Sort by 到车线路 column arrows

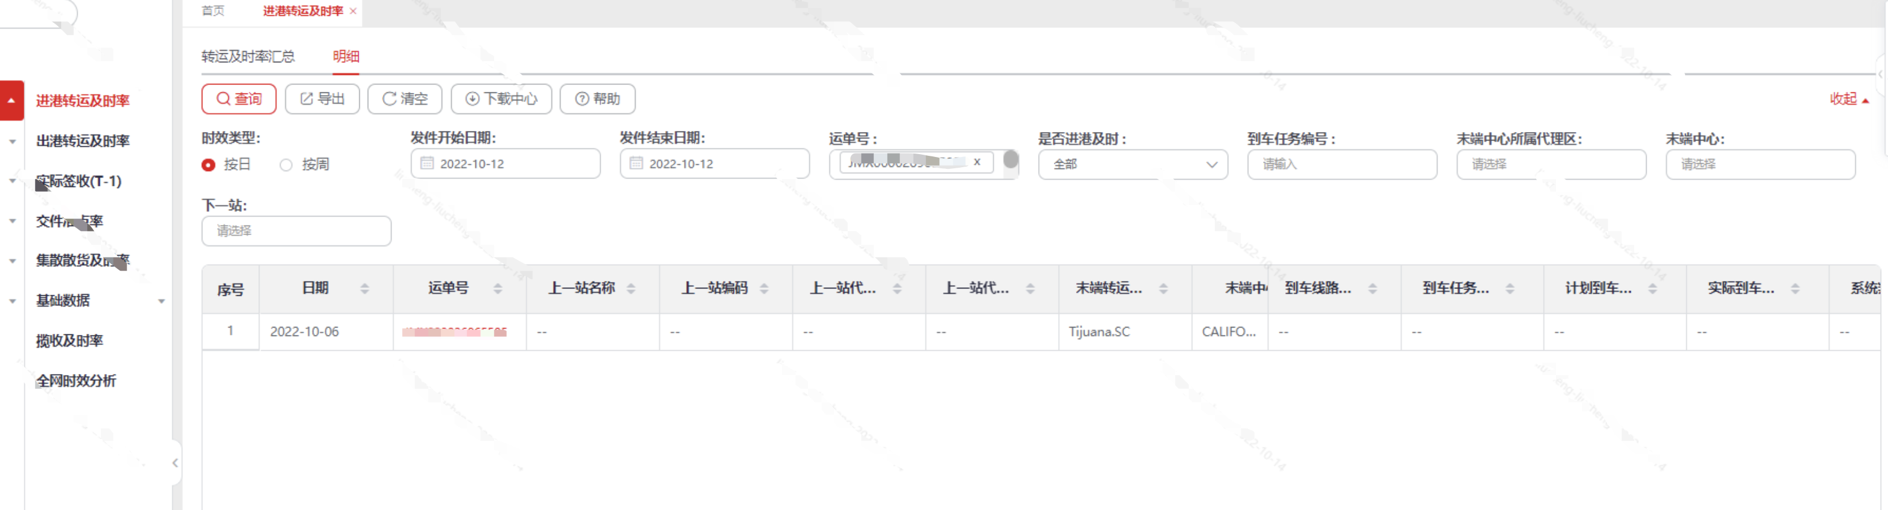click(1373, 288)
